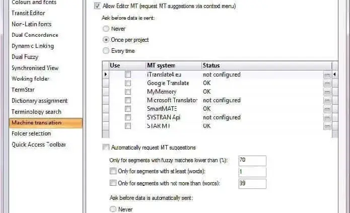Go to Quick Access Toolbar settings
Image resolution: width=350 pixels, height=213 pixels.
point(39,145)
